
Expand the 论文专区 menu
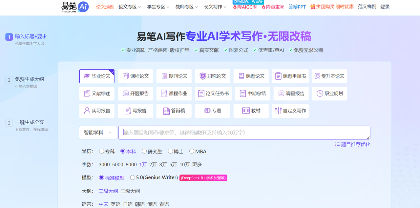[x=130, y=7]
